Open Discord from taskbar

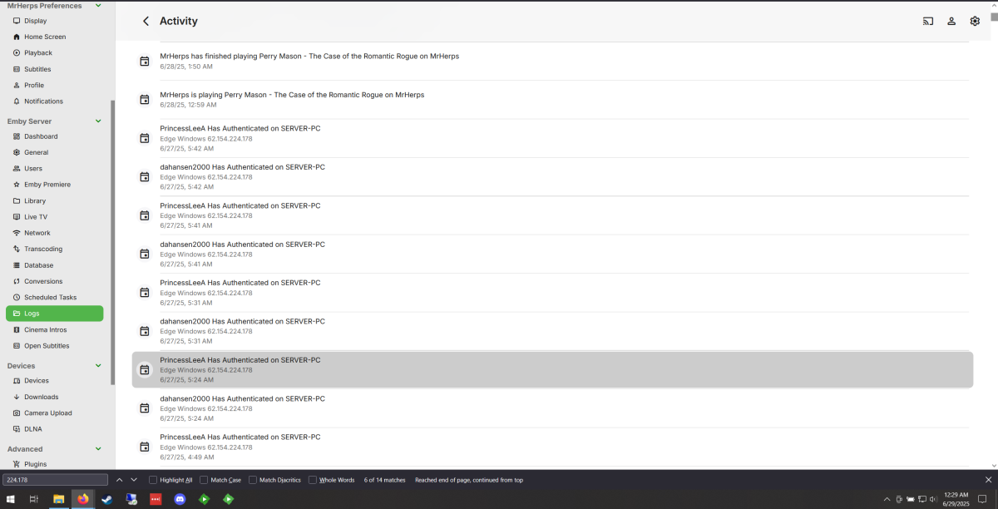click(180, 499)
